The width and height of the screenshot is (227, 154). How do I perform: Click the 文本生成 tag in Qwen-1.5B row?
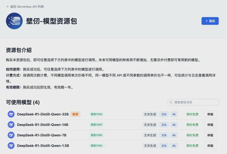pyautogui.click(x=150, y=146)
